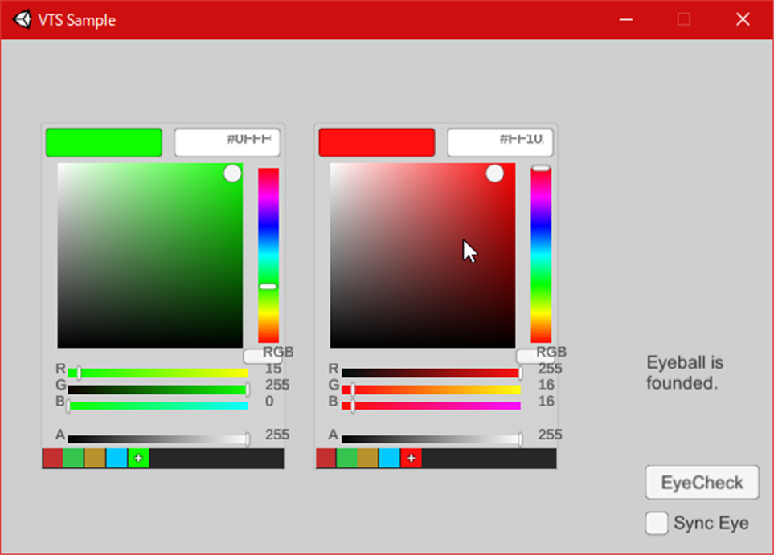Minimize the VTS Sample window
The image size is (774, 555).
[x=626, y=20]
